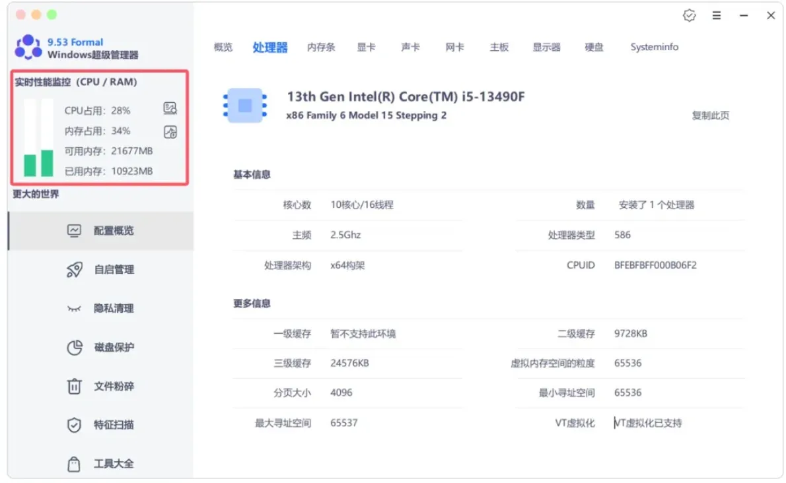Viewport: 786px width, 483px height.
Task: Open 特征扫描 shield icon in sidebar
Action: point(74,425)
